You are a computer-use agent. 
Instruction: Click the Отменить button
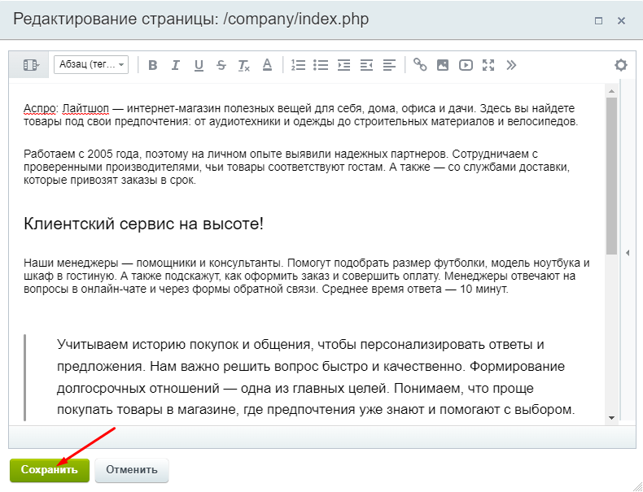pyautogui.click(x=132, y=469)
